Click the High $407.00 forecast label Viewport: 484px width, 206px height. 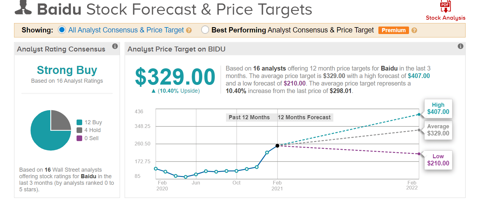pyautogui.click(x=438, y=108)
